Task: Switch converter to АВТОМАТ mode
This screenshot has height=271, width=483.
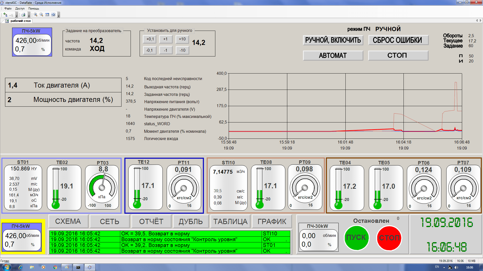Action: click(x=333, y=55)
